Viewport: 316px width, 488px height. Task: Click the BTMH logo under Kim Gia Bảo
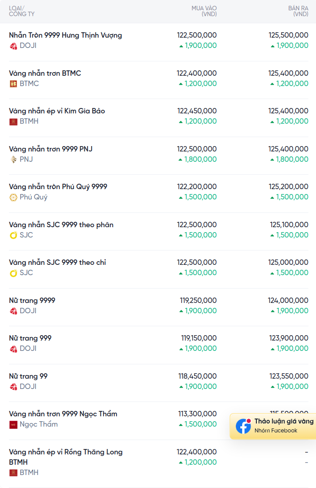click(x=13, y=122)
